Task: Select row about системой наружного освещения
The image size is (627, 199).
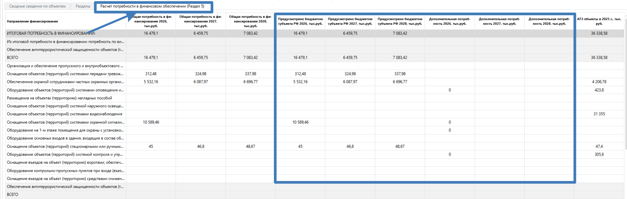Action: 65,106
